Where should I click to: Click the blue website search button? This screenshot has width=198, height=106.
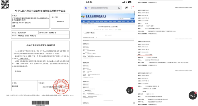[132, 18]
